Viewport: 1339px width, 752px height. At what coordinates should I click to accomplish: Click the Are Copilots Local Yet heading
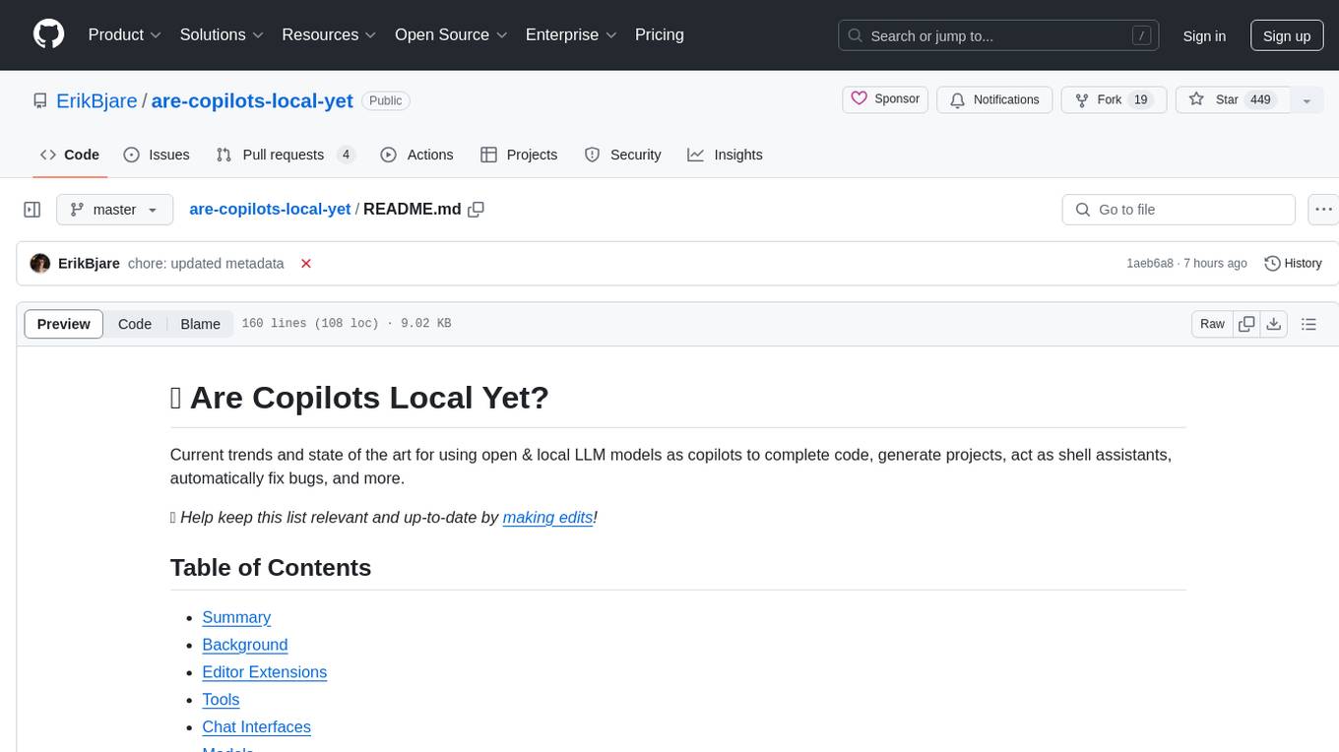359,398
